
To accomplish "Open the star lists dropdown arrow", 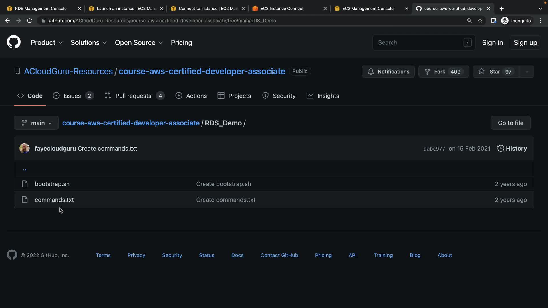I will pyautogui.click(x=527, y=72).
